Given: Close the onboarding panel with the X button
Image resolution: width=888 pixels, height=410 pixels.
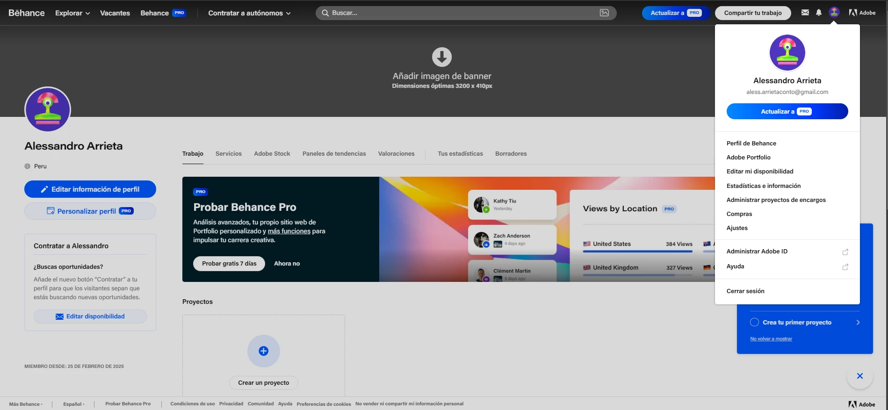Looking at the screenshot, I should (859, 376).
